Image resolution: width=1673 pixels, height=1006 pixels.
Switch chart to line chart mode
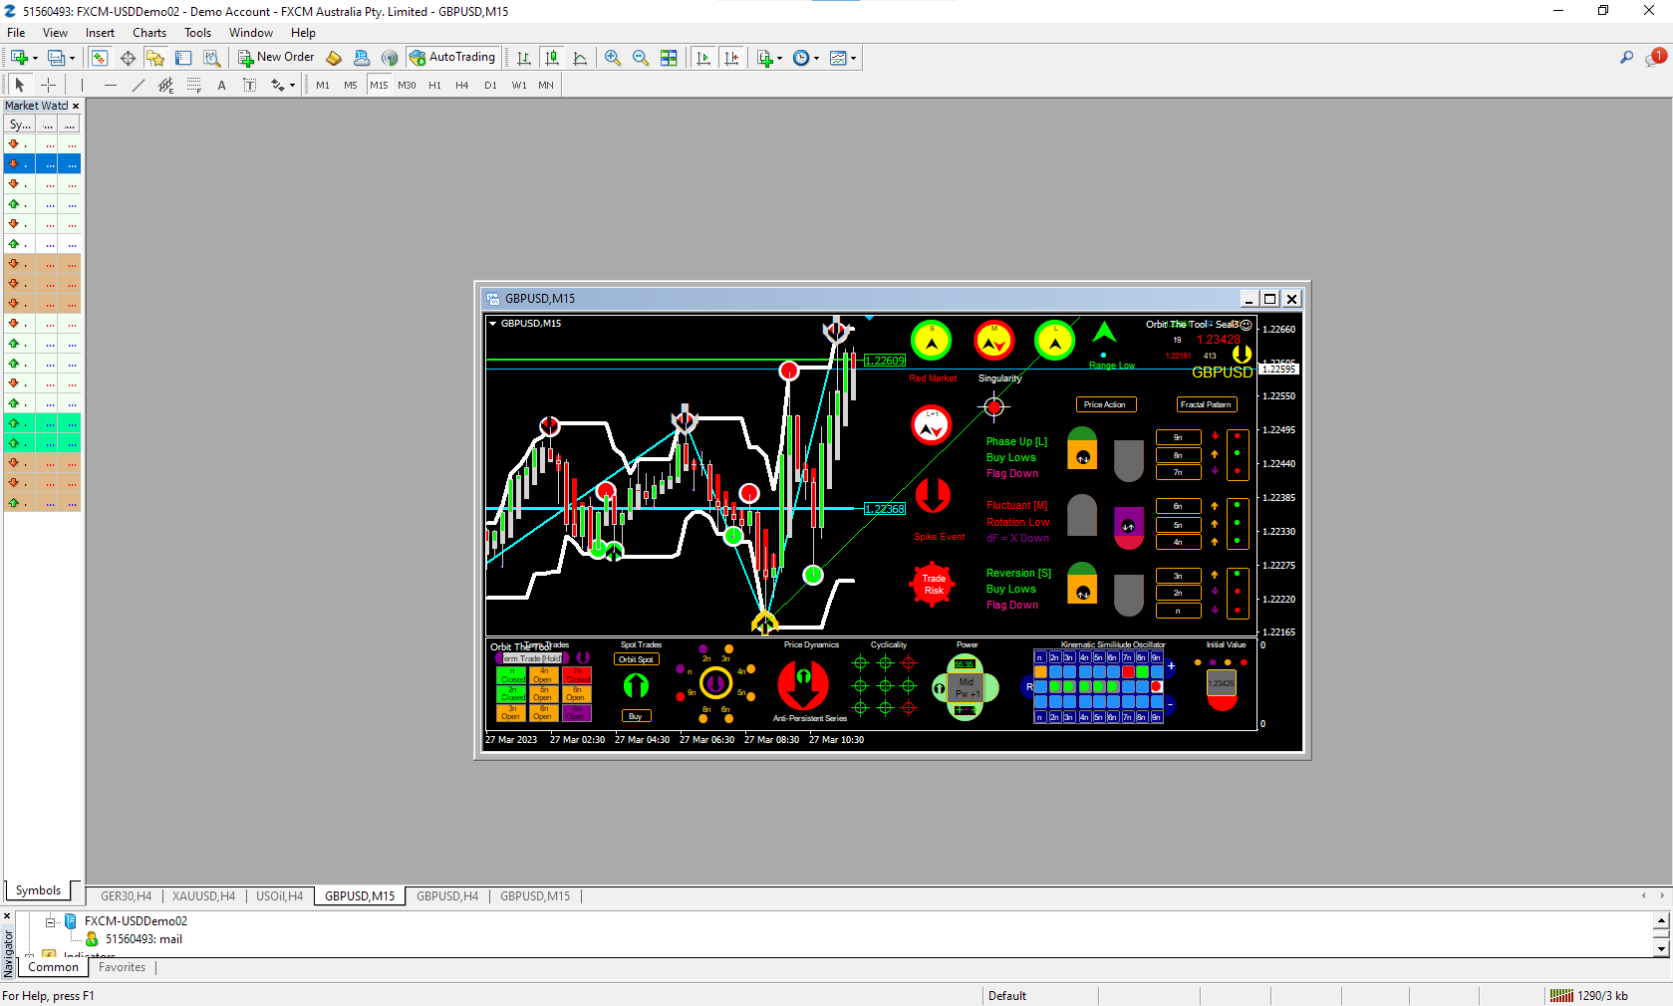tap(580, 58)
